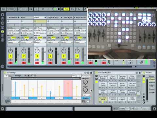Click the hot-swap icon at bottom of left sidebar
This screenshot has width=157, height=118.
click(x=3, y=66)
